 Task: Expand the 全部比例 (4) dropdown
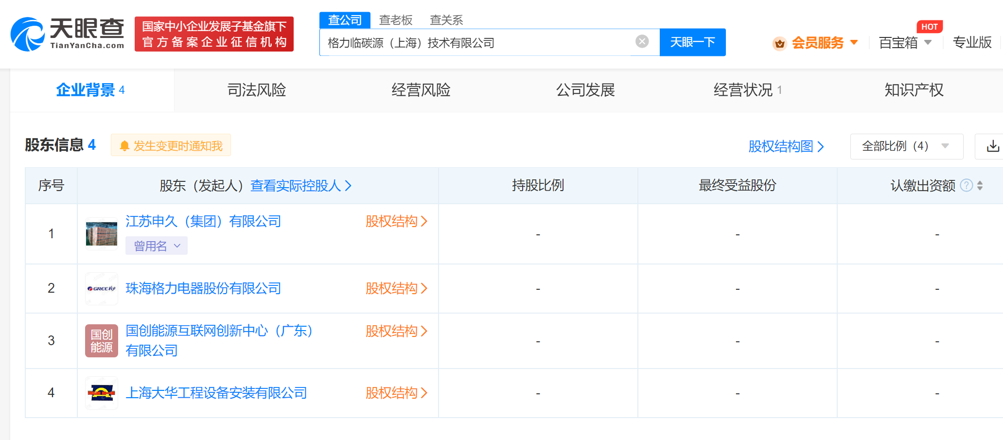coord(906,146)
